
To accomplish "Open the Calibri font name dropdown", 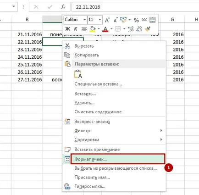I will 85,20.
